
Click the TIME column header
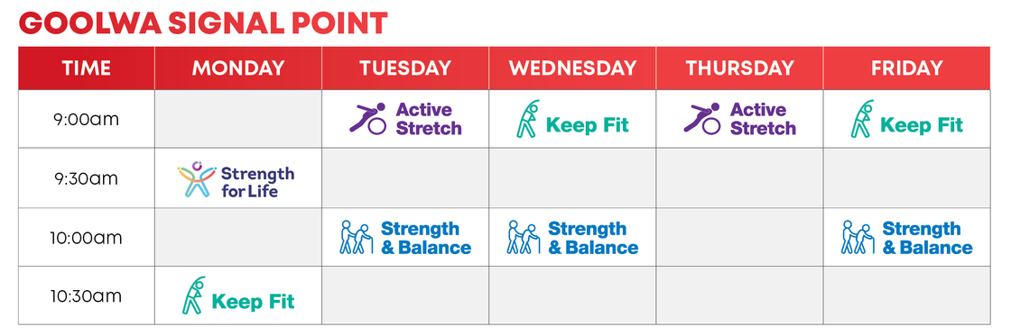click(87, 68)
